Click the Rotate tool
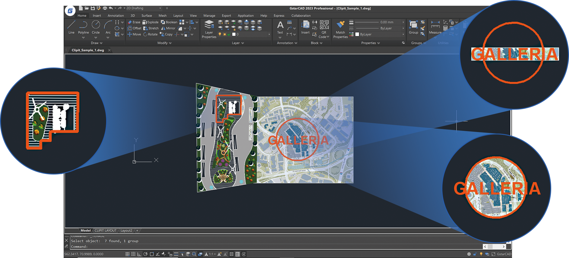The height and width of the screenshot is (258, 569). [150, 34]
